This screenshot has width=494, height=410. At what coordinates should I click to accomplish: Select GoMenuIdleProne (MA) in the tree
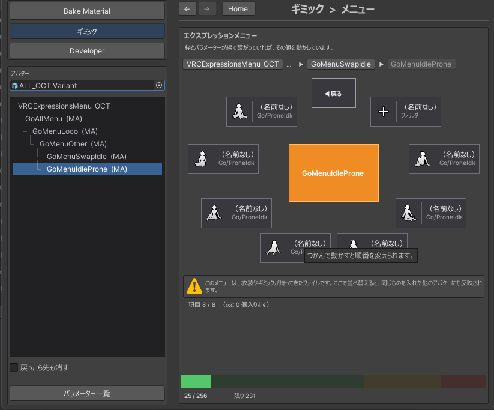pyautogui.click(x=87, y=169)
